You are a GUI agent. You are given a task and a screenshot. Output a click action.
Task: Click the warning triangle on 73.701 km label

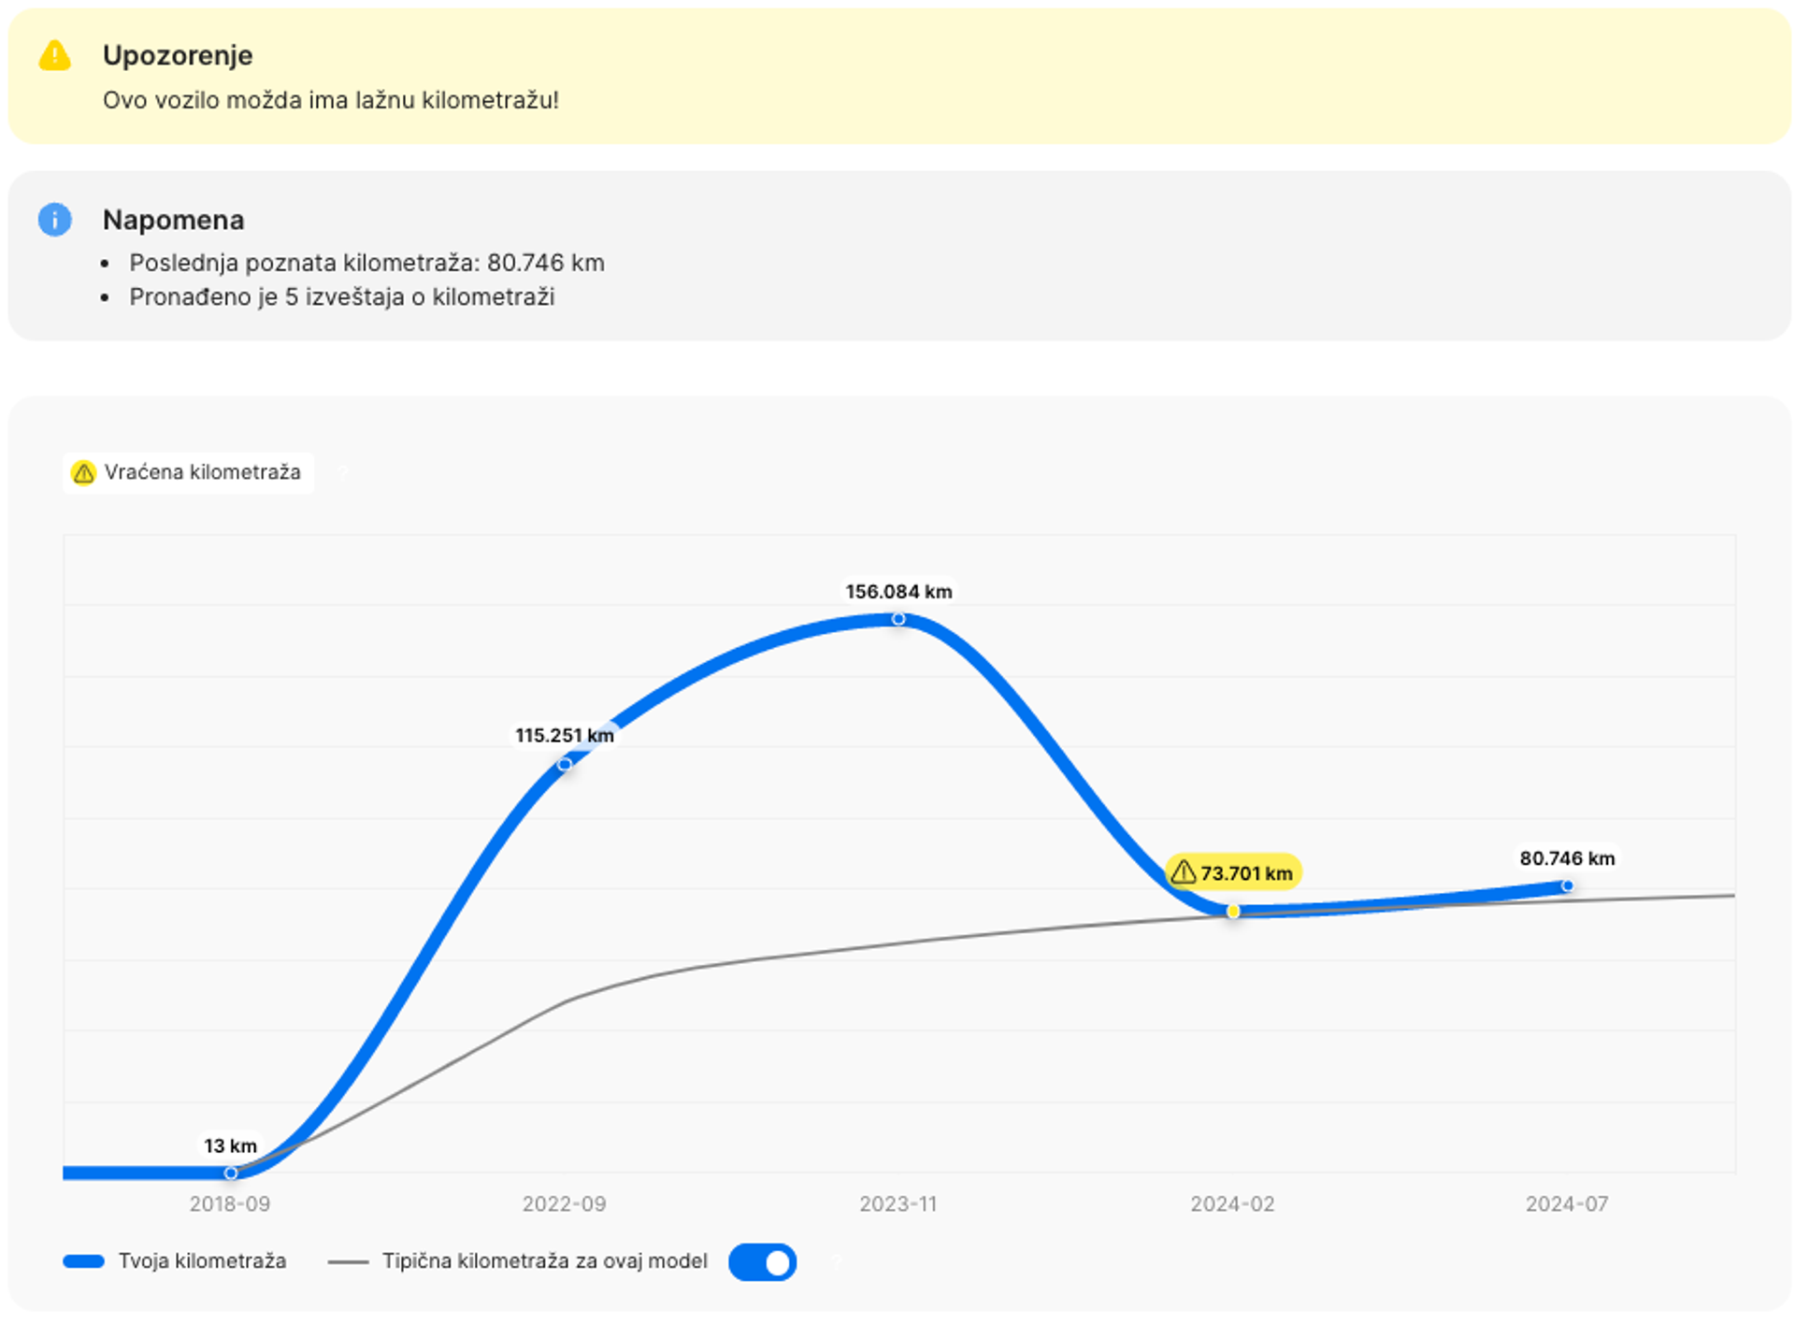click(1183, 872)
